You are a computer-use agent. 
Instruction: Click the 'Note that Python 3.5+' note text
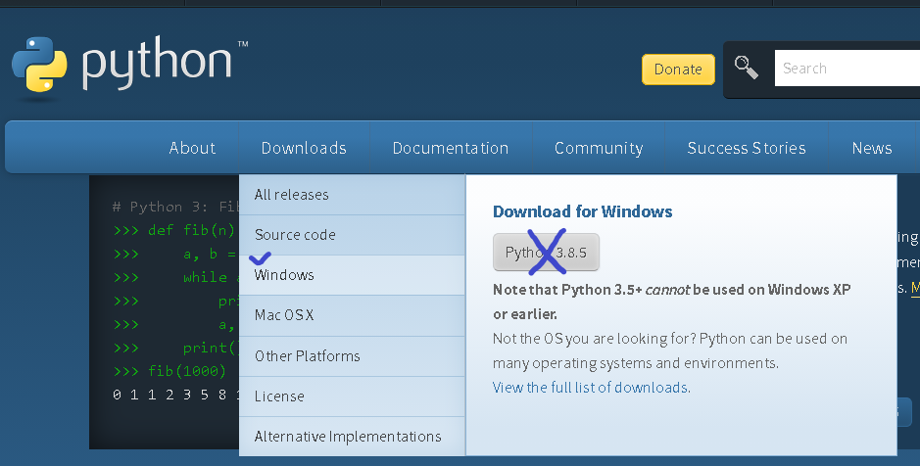click(672, 302)
